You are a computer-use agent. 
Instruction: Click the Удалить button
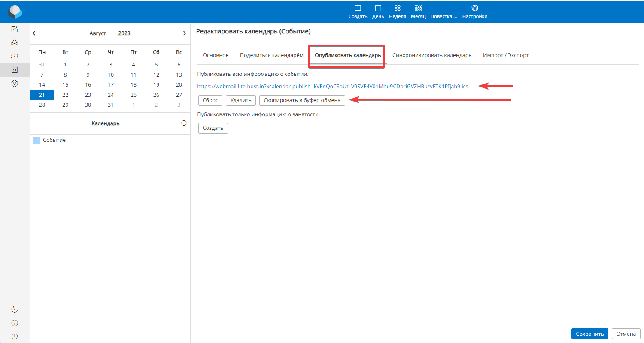241,100
